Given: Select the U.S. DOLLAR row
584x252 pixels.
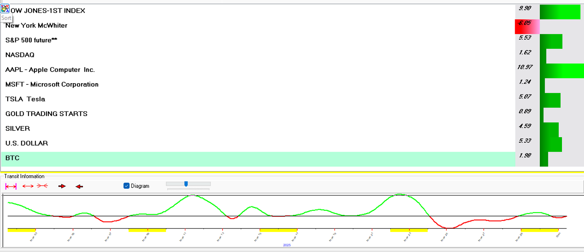Looking at the screenshot, I should point(258,144).
